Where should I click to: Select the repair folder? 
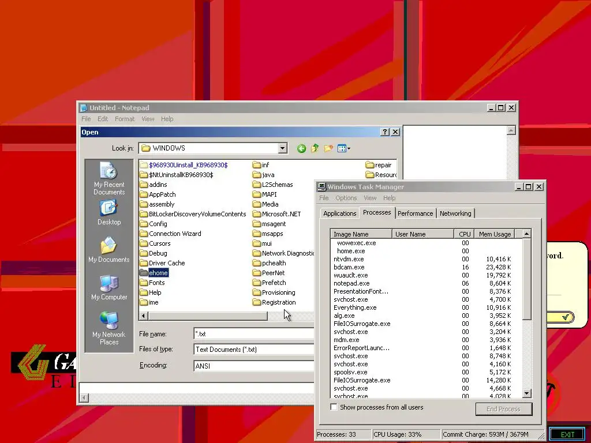click(379, 165)
